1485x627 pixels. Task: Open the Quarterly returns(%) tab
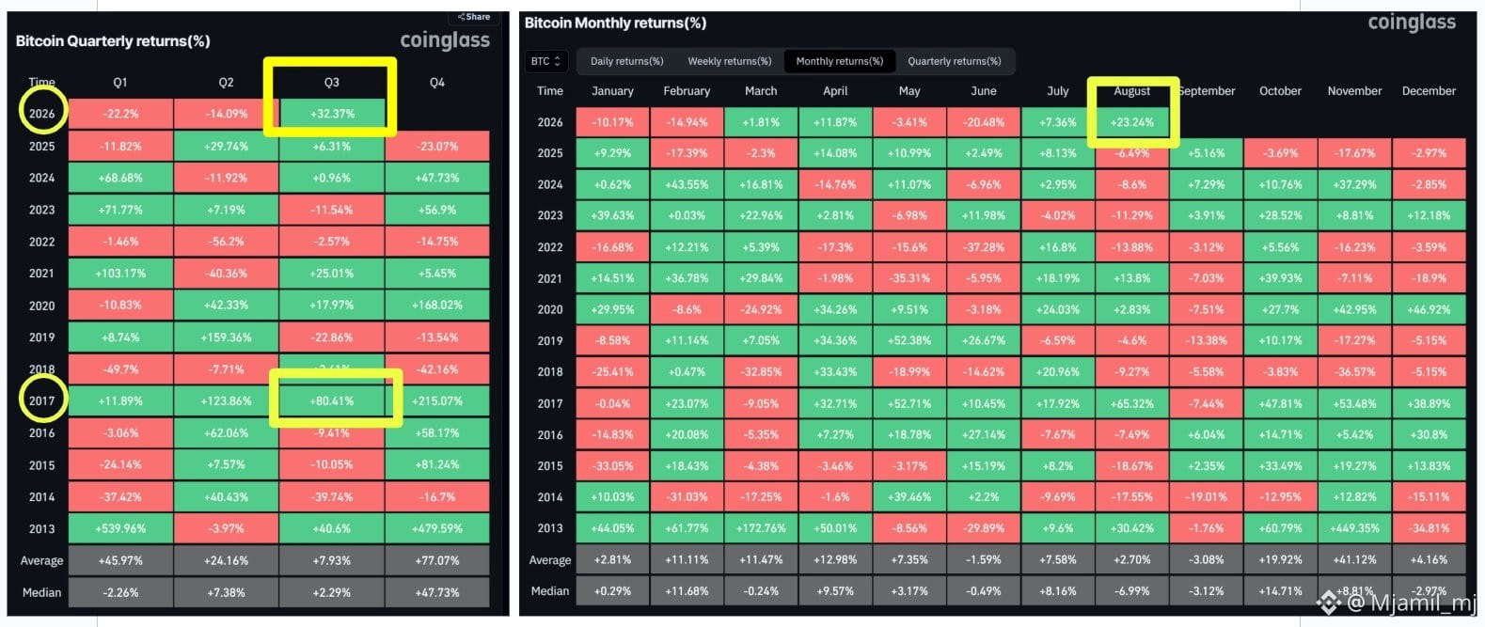(x=954, y=61)
